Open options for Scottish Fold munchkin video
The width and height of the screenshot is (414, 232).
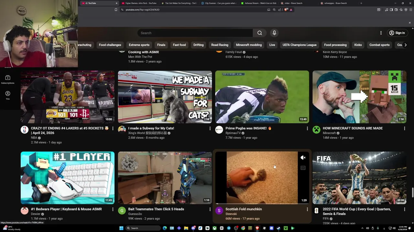(x=307, y=209)
